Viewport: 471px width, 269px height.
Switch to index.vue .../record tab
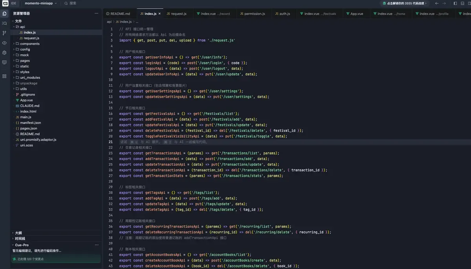point(214,14)
